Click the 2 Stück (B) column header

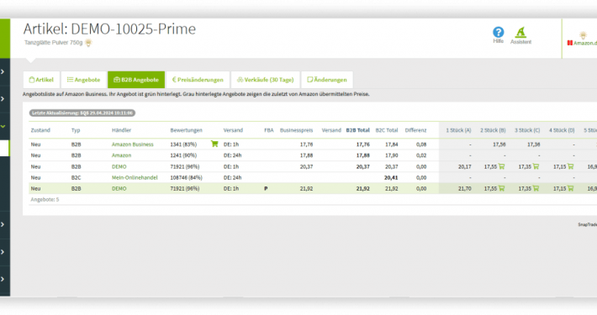pos(493,130)
